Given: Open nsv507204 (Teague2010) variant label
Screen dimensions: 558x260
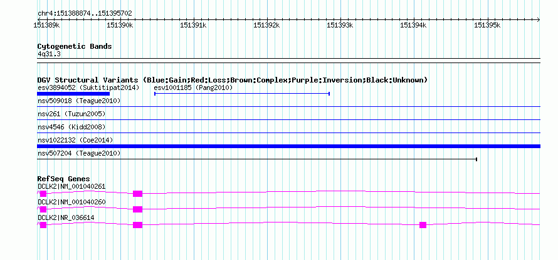Looking at the screenshot, I should coord(79,153).
